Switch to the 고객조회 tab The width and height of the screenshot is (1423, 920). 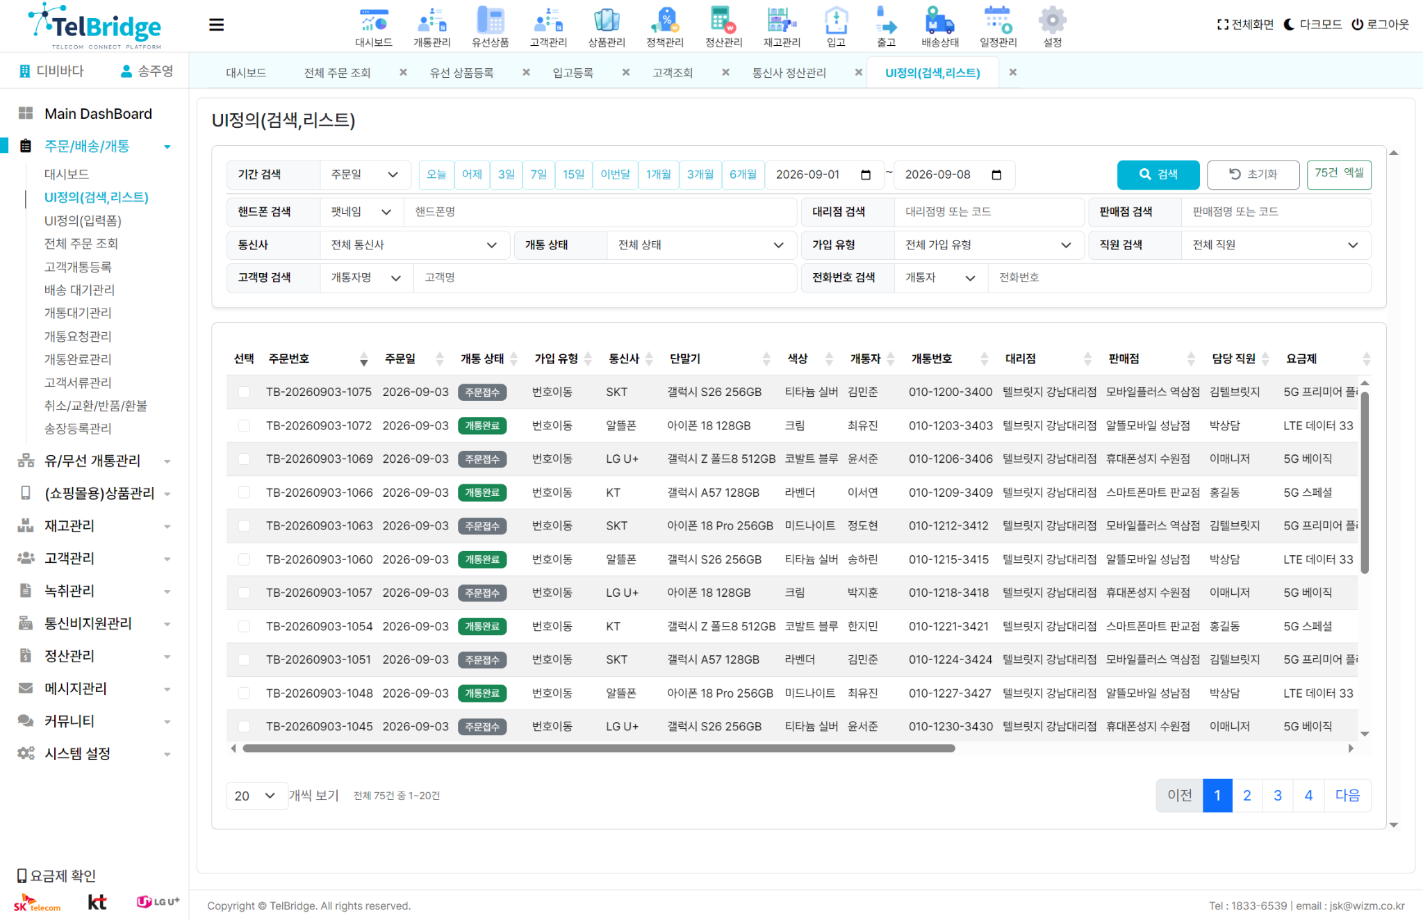pos(673,72)
